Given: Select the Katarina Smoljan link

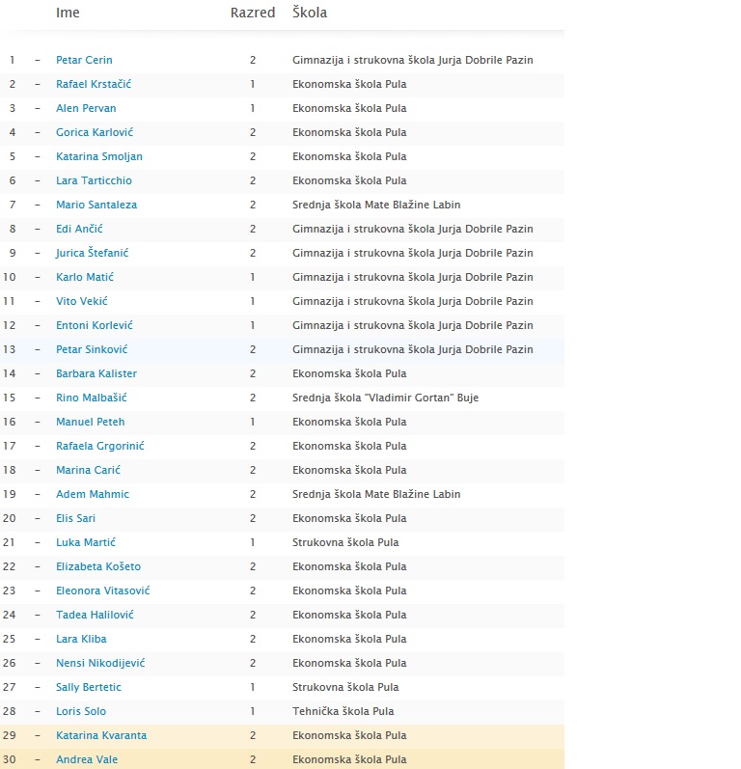Looking at the screenshot, I should (x=99, y=156).
